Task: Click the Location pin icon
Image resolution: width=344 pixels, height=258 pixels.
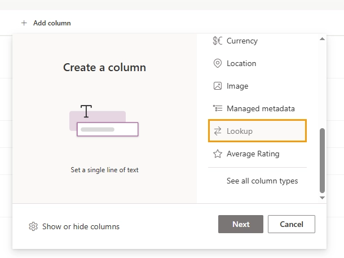Action: [218, 63]
